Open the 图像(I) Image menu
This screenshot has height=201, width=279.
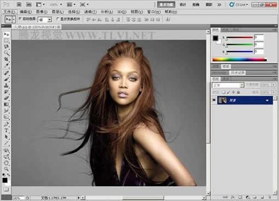(x=42, y=12)
